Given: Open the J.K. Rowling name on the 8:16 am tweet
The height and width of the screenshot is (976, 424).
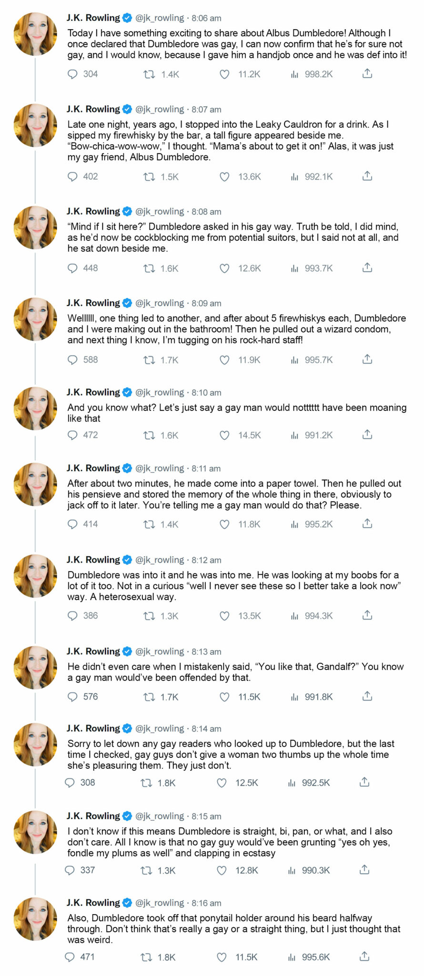Looking at the screenshot, I should [93, 903].
